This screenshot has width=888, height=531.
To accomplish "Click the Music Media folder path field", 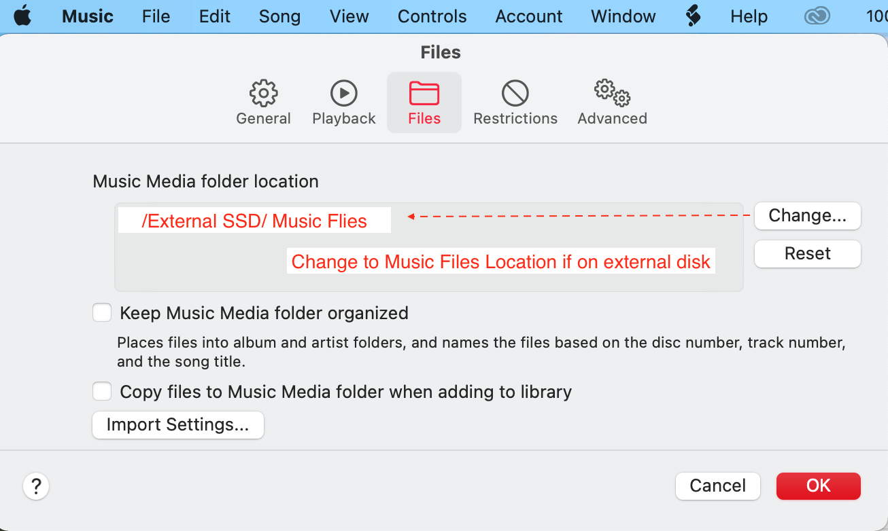I will click(428, 247).
